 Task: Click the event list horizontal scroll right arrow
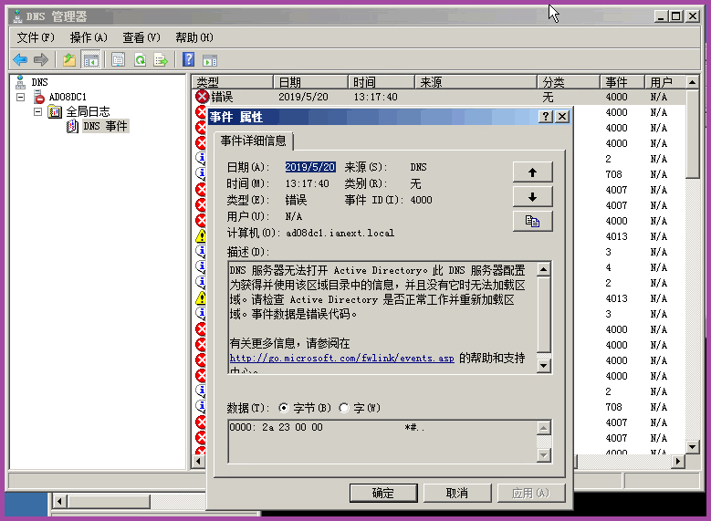678,461
